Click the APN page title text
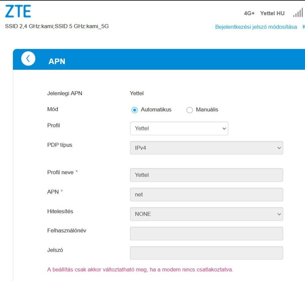The image size is (305, 281). pyautogui.click(x=57, y=61)
